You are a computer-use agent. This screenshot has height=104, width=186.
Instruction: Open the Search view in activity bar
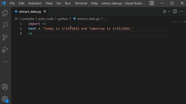click(x=5, y=25)
